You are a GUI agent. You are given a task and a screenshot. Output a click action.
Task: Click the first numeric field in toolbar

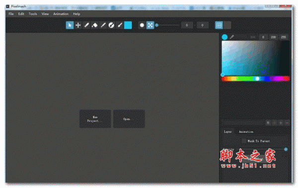click(187, 25)
